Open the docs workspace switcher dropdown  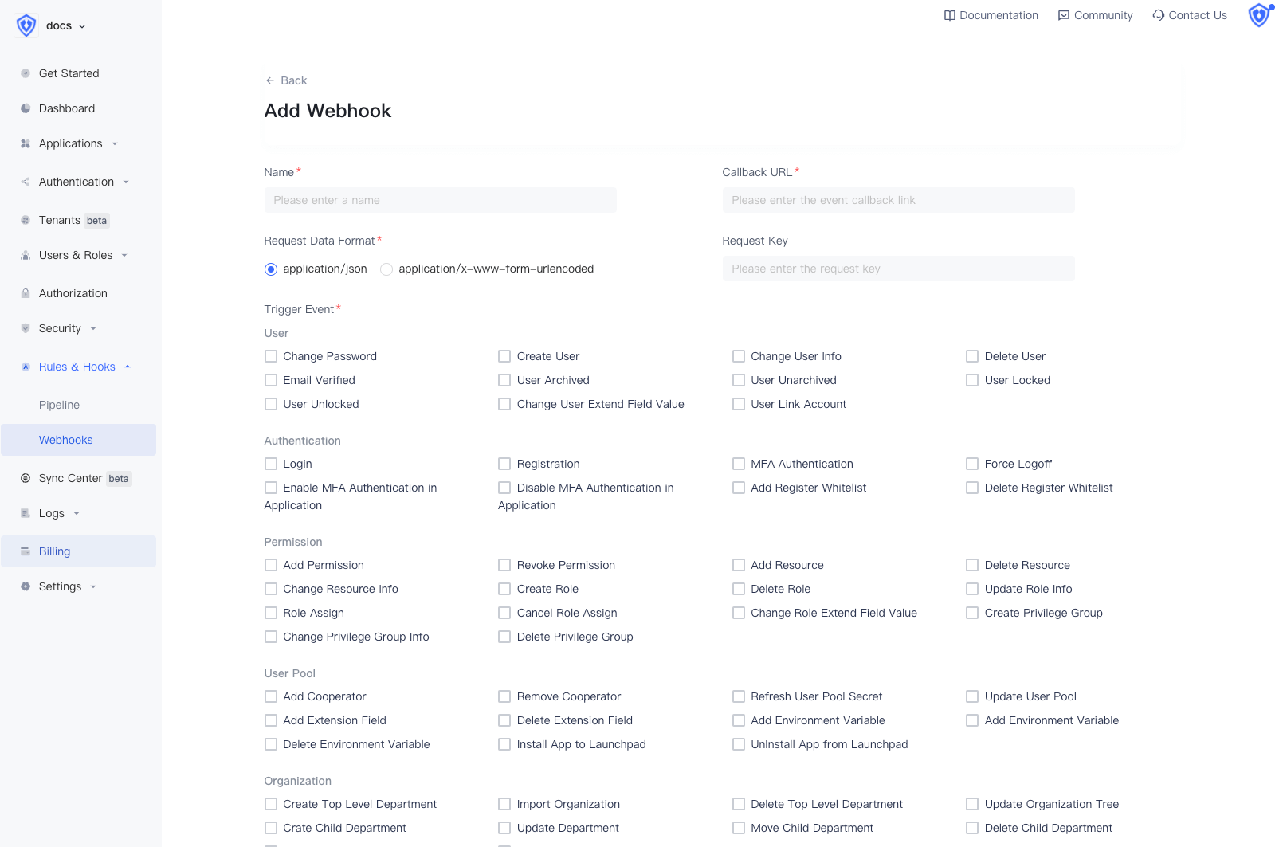[x=60, y=25]
